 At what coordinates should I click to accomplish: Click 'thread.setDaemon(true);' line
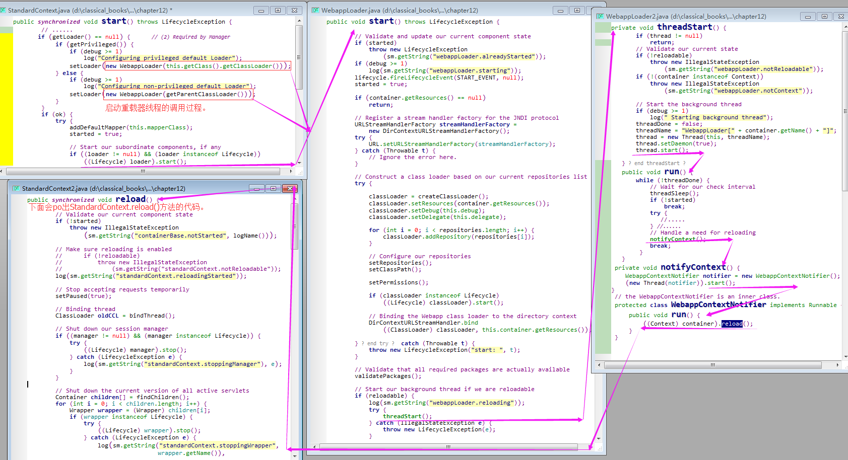point(676,143)
